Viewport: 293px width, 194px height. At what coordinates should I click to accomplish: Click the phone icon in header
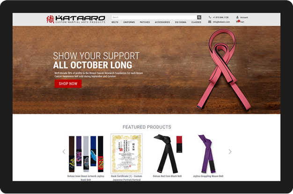[210, 17]
